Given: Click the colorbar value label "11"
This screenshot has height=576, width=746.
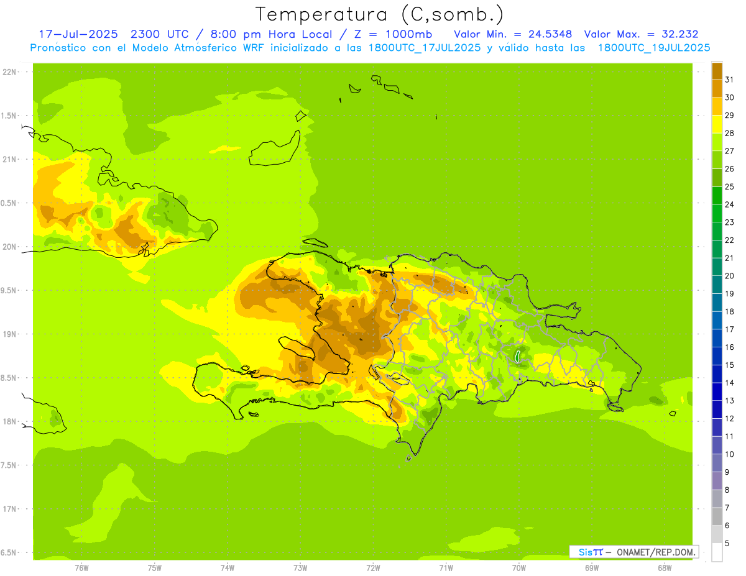Looking at the screenshot, I should coord(730,436).
